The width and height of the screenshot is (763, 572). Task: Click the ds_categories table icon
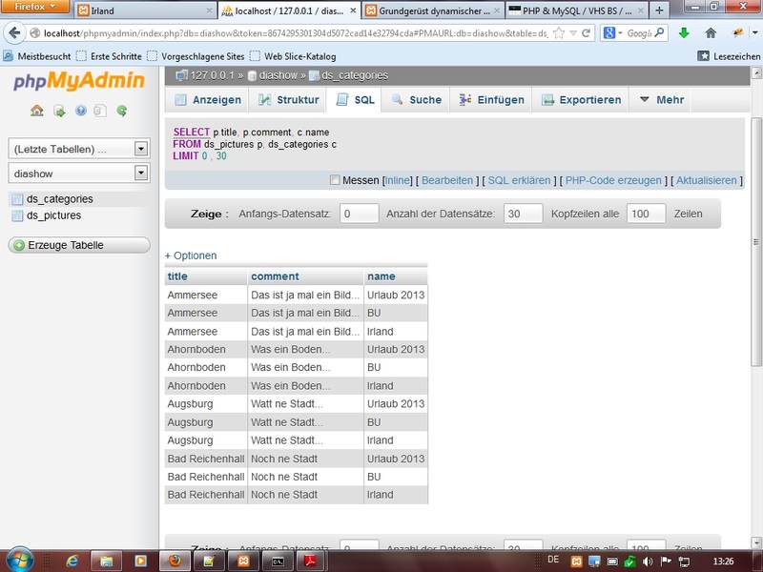coord(17,199)
